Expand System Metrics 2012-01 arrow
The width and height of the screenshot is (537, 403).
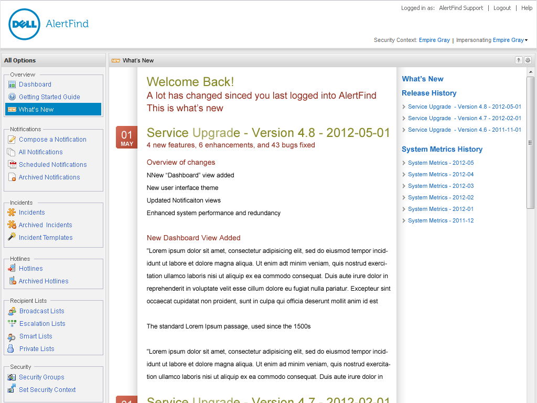pyautogui.click(x=404, y=209)
